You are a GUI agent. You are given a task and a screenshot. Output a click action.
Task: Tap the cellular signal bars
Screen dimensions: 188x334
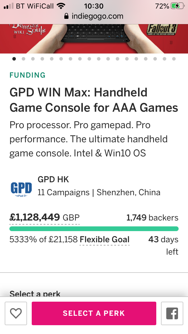click(x=9, y=6)
